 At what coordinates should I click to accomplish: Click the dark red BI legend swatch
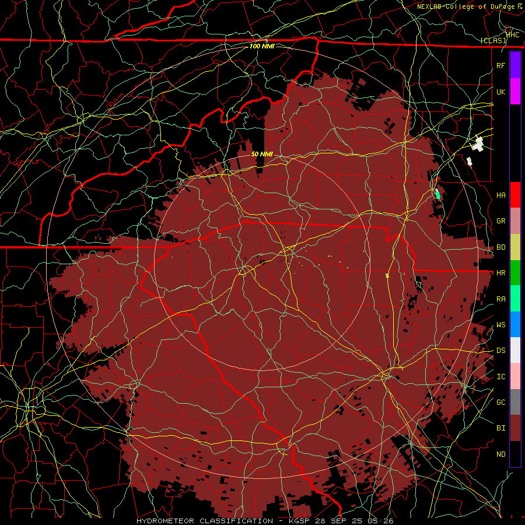tap(515, 428)
